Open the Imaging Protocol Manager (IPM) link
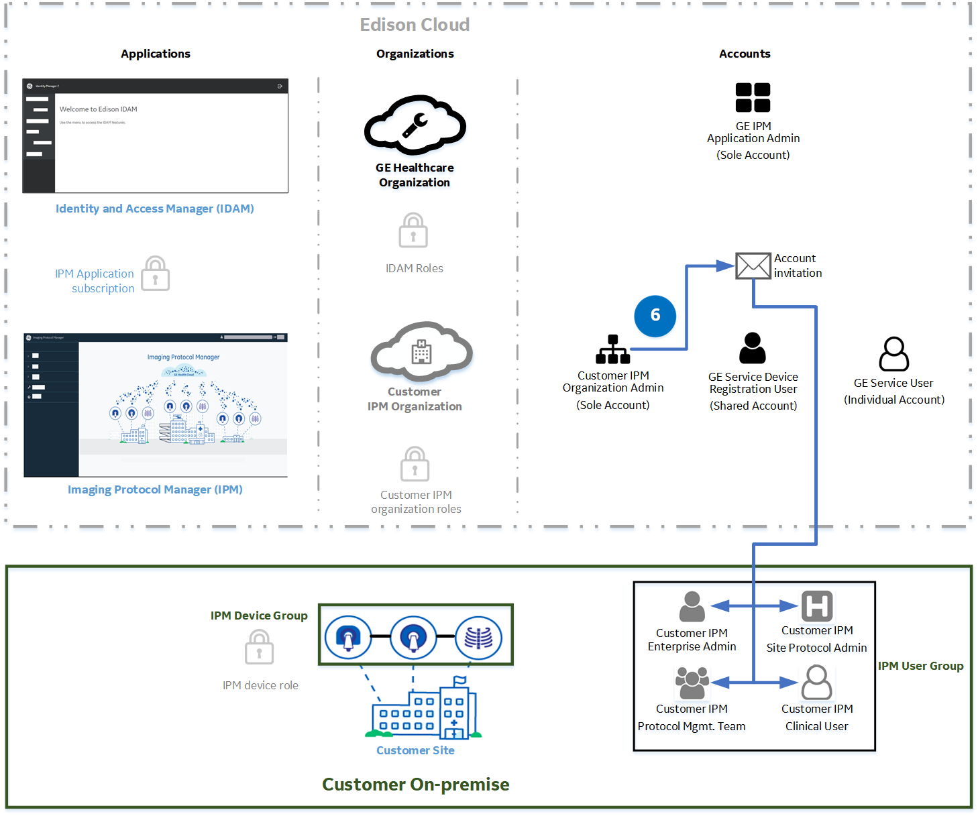 point(154,489)
